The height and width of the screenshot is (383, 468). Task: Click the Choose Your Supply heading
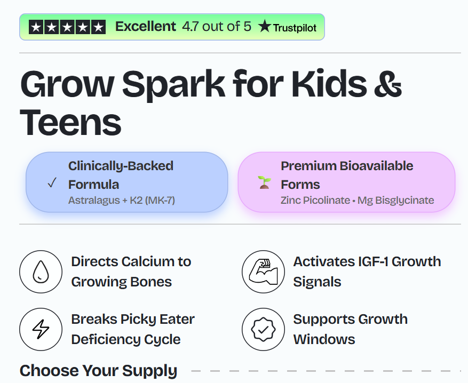point(98,371)
